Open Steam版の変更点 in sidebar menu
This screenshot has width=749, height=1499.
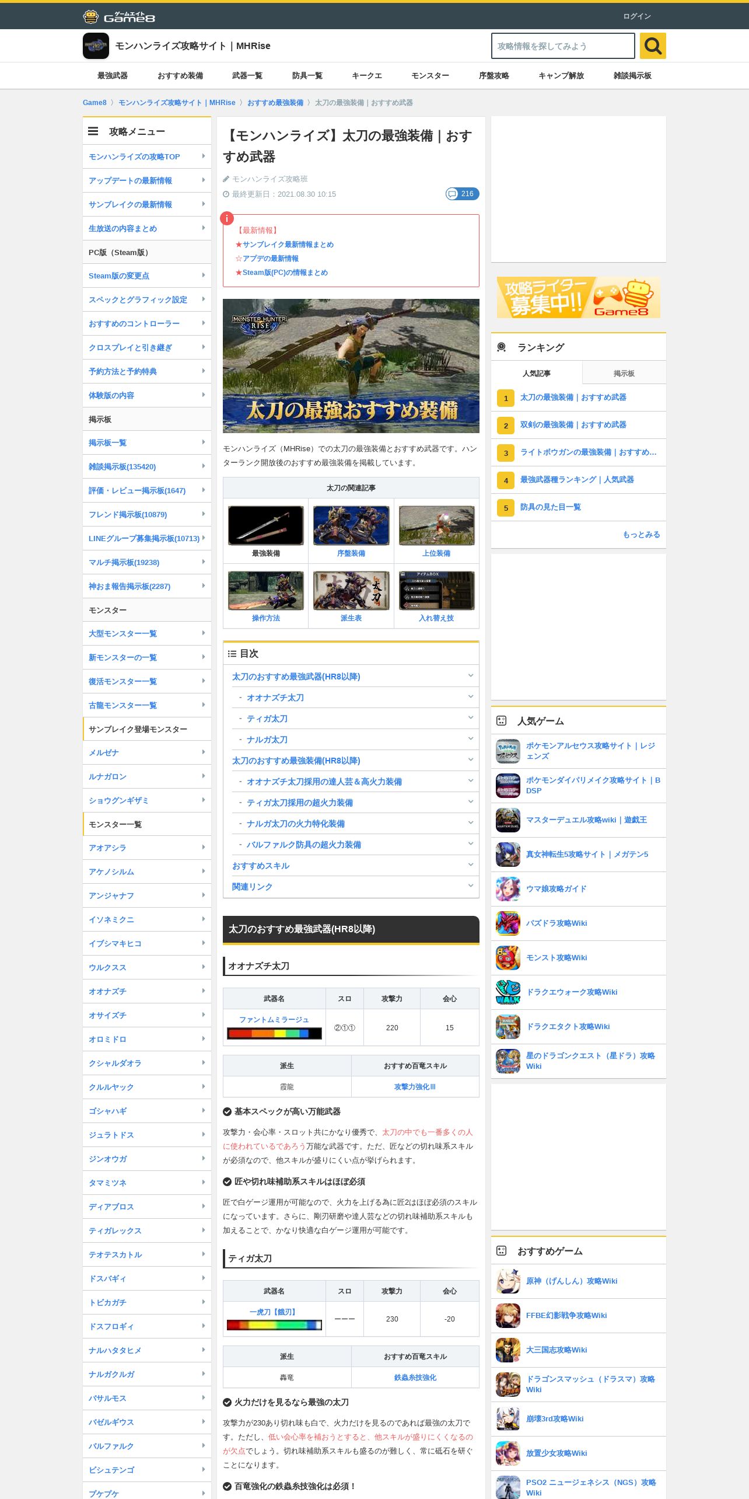pyautogui.click(x=147, y=276)
